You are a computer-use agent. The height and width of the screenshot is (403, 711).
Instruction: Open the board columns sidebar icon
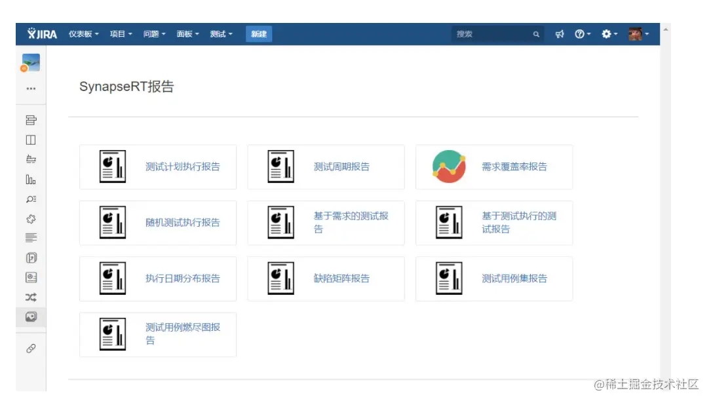click(31, 140)
